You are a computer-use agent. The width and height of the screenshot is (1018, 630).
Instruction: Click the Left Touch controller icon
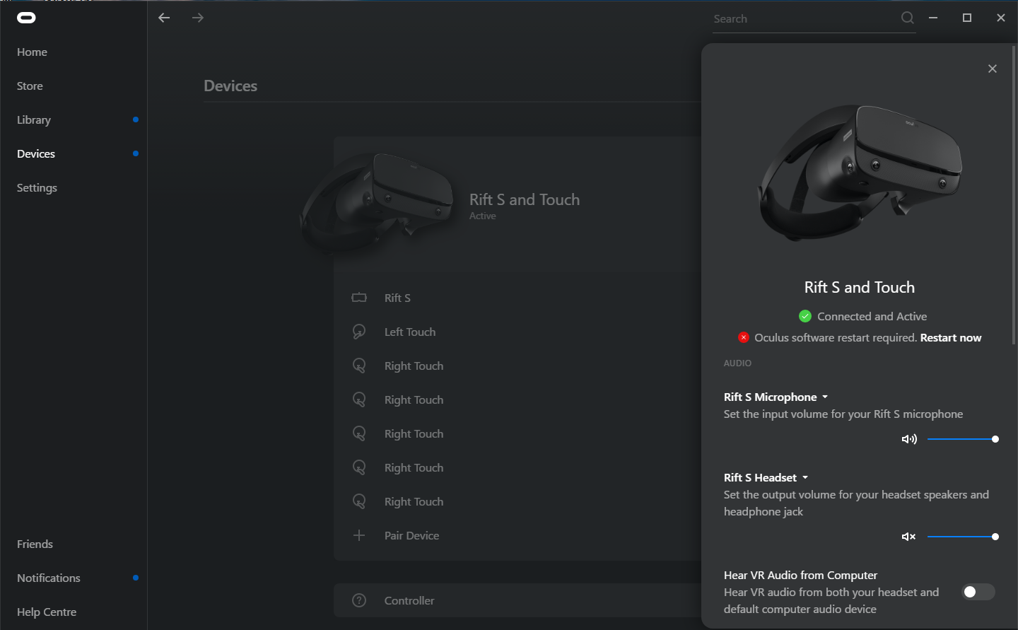[359, 332]
